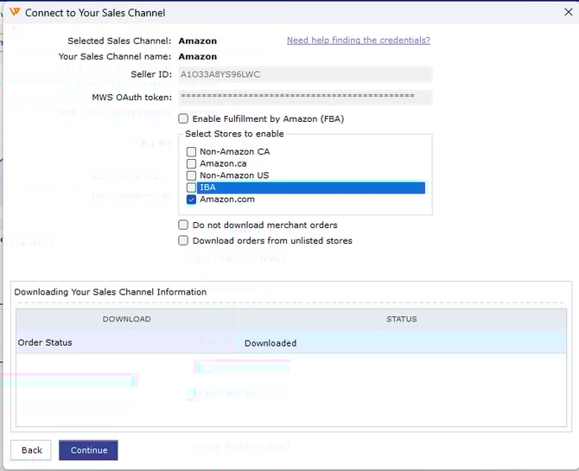
Task: Click the Downloaded status cell
Action: 270,343
